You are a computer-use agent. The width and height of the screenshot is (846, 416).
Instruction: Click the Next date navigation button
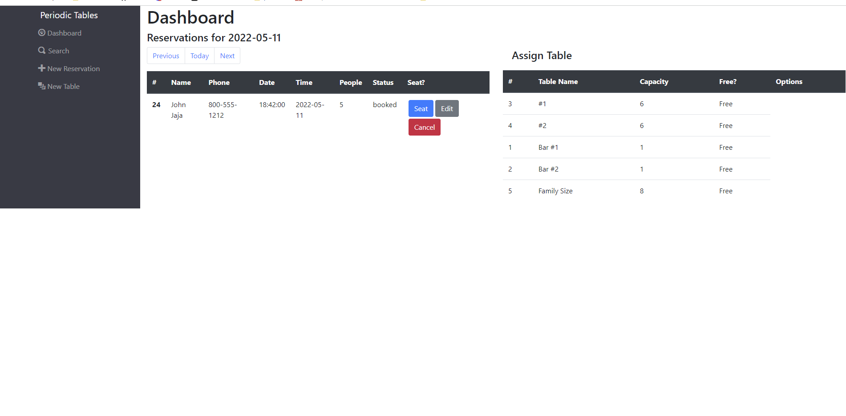(x=227, y=56)
